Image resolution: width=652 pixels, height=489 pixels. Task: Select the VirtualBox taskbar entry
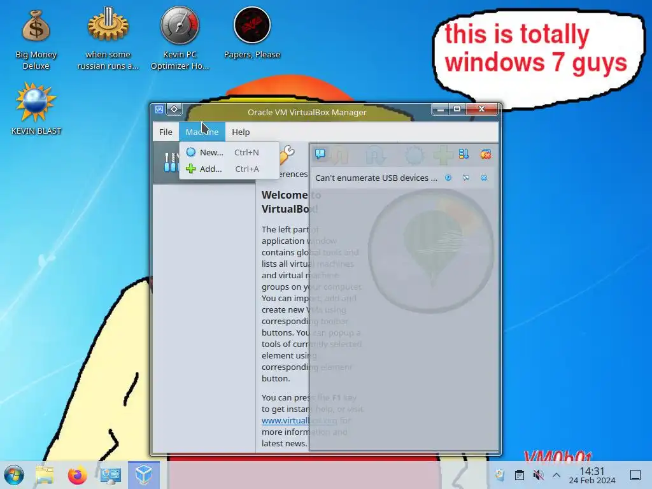pyautogui.click(x=144, y=475)
